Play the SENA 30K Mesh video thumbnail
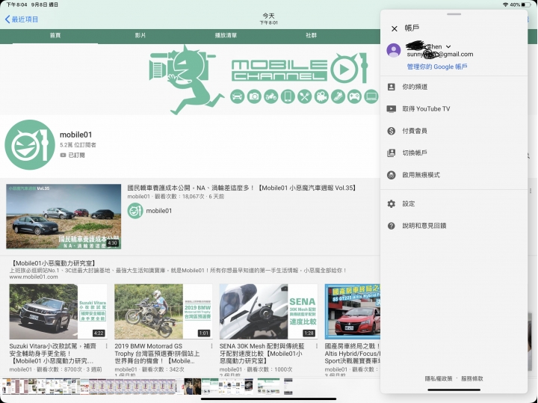 pos(268,311)
